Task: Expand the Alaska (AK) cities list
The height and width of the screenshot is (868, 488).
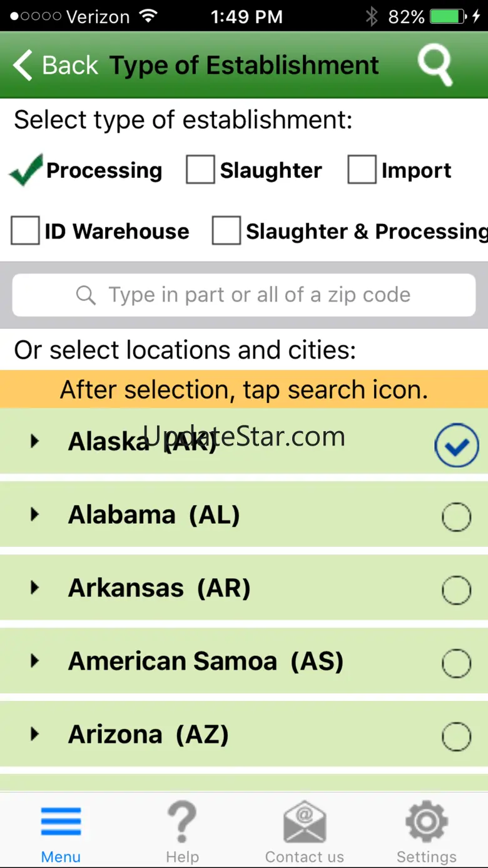Action: tap(35, 441)
